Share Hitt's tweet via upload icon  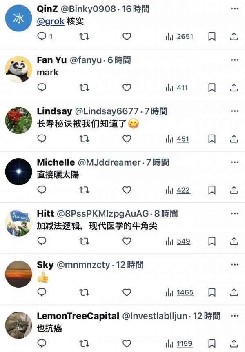(x=234, y=241)
